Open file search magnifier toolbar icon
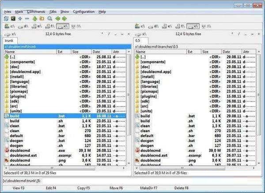The height and width of the screenshot is (193, 265). tap(49, 19)
